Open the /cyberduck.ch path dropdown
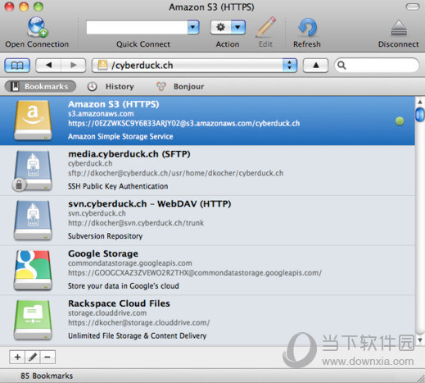425x383 pixels. 194,66
